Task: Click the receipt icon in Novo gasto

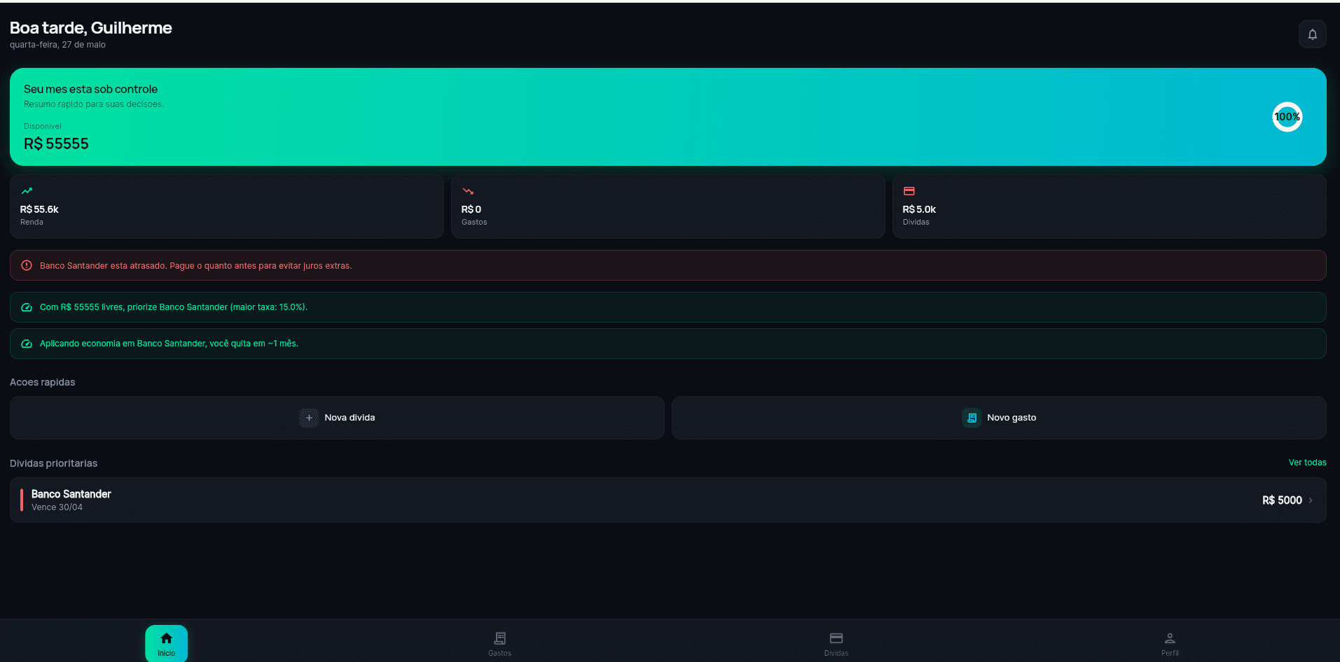Action: [x=972, y=418]
